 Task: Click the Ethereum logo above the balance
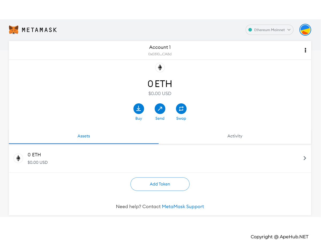(x=160, y=67)
